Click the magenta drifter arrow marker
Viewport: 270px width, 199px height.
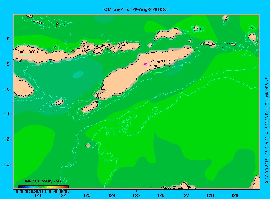pyautogui.click(x=145, y=64)
